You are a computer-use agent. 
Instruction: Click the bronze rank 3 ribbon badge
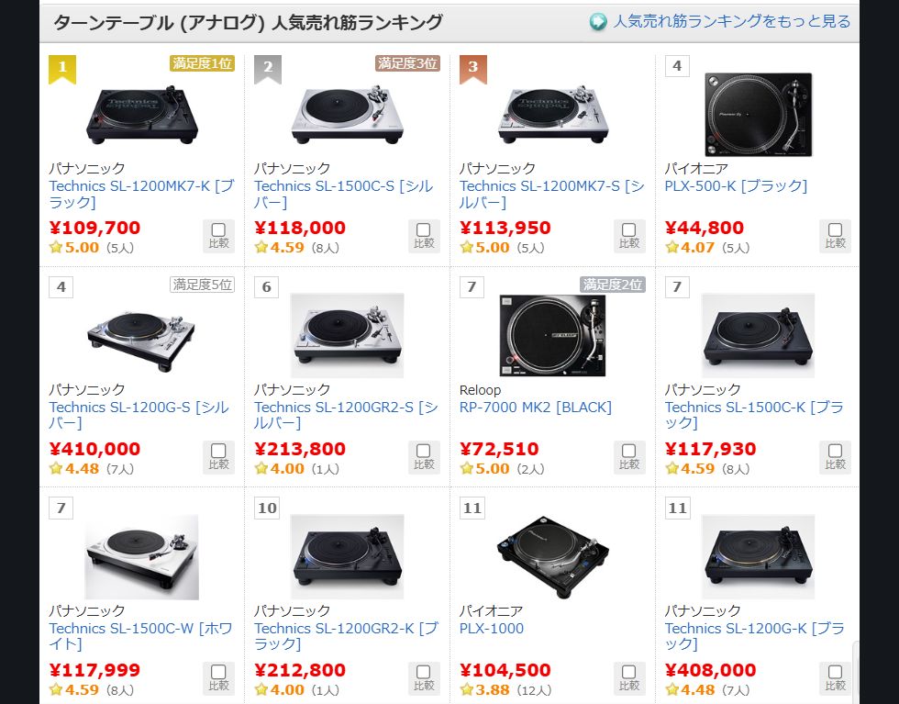(x=473, y=70)
